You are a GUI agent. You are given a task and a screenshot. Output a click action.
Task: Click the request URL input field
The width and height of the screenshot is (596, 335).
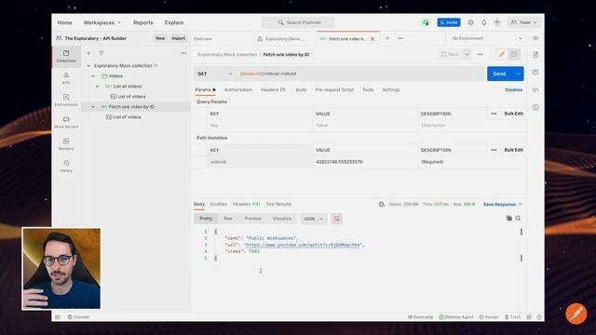pyautogui.click(x=360, y=74)
